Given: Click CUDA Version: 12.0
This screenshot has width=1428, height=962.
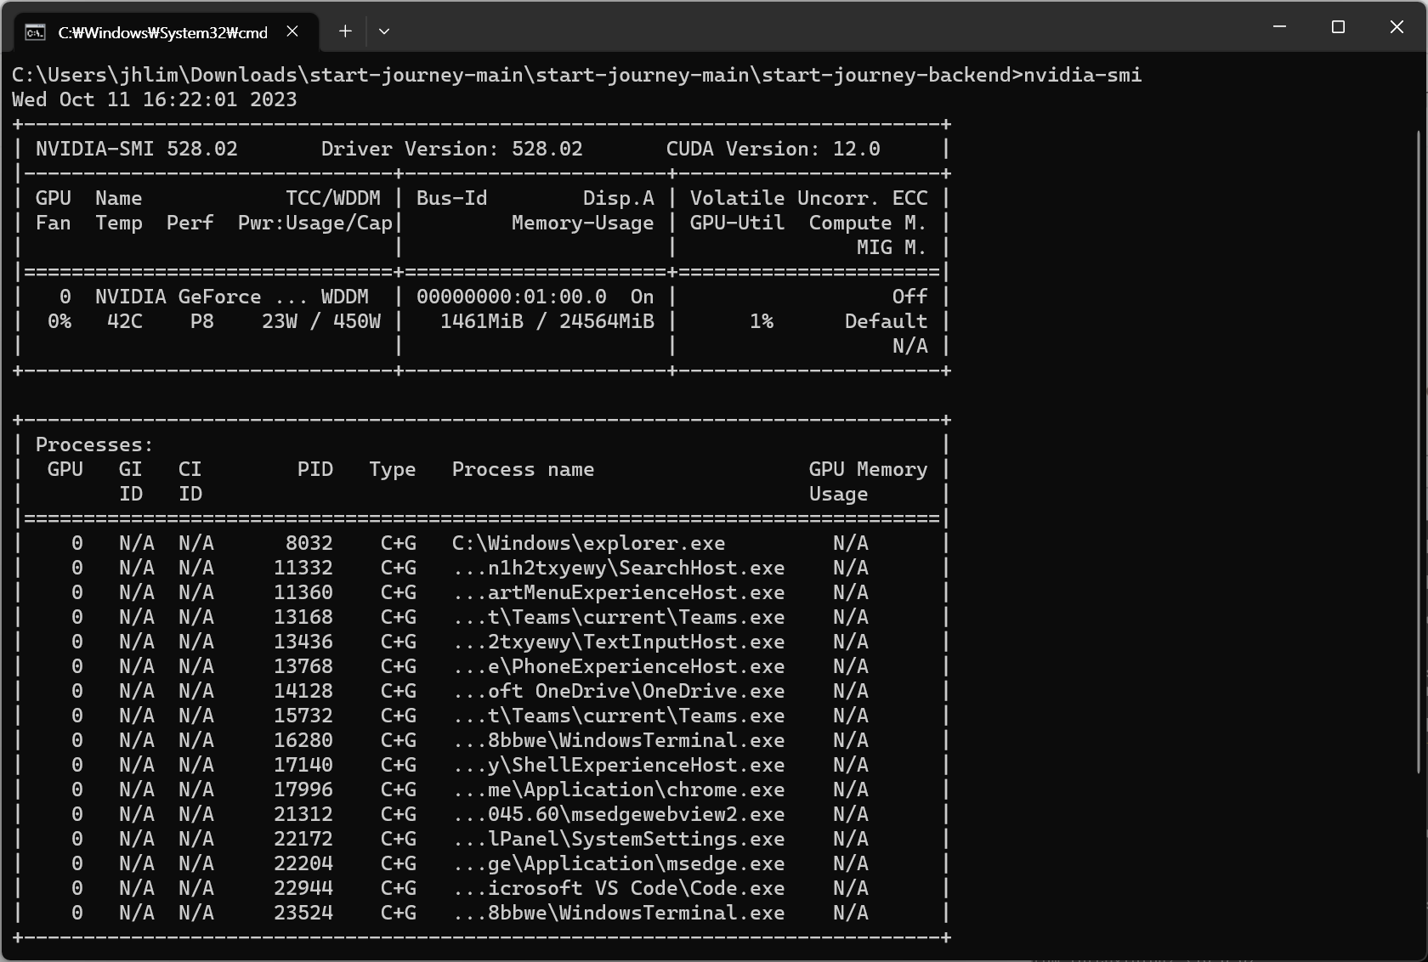Looking at the screenshot, I should click(x=773, y=149).
